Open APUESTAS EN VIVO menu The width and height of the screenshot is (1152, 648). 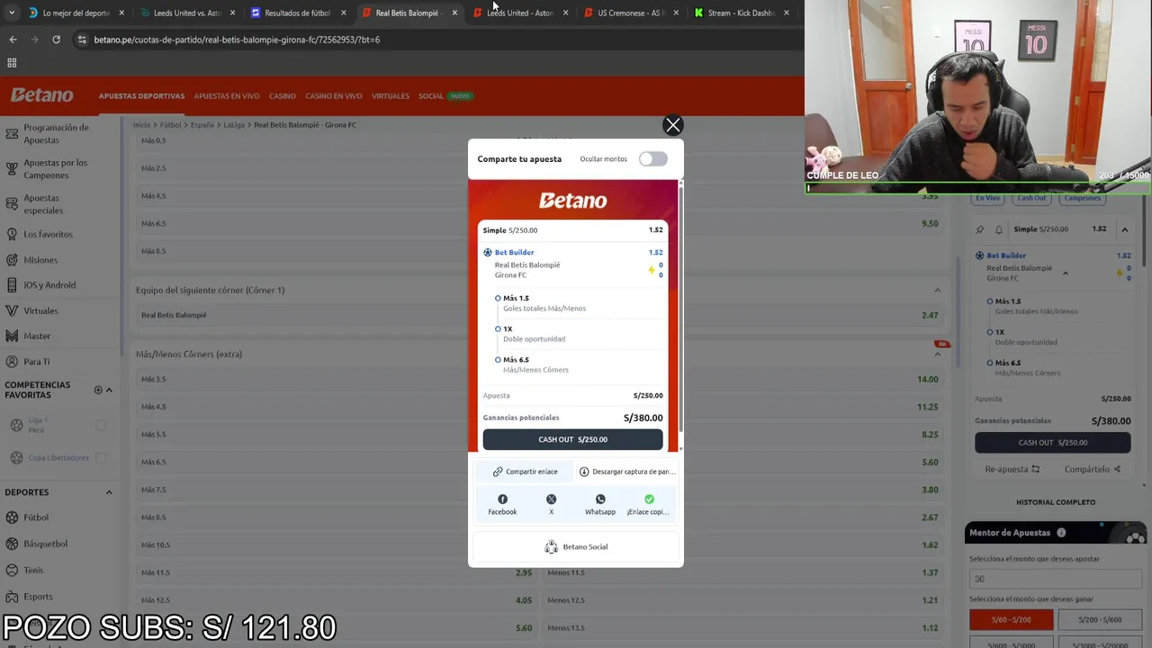pyautogui.click(x=227, y=96)
